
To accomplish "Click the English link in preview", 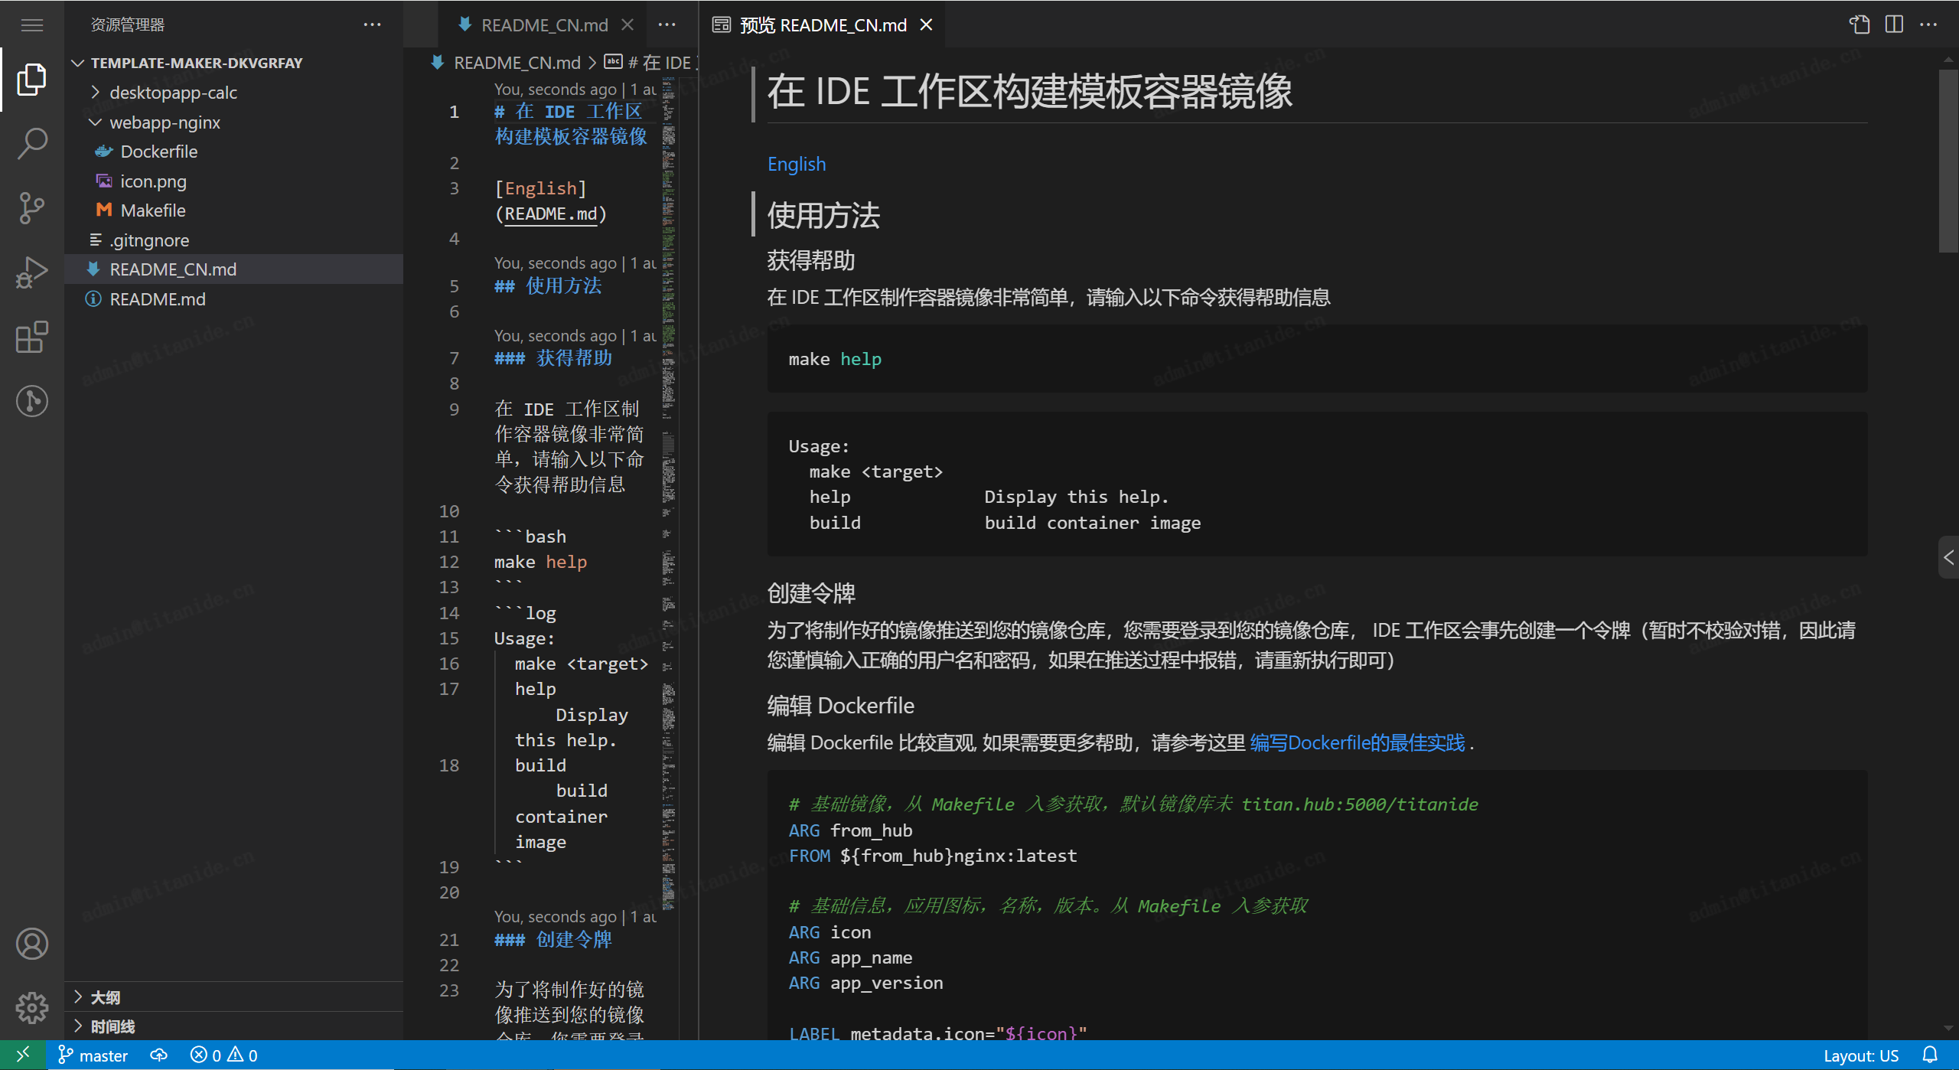I will click(x=797, y=163).
